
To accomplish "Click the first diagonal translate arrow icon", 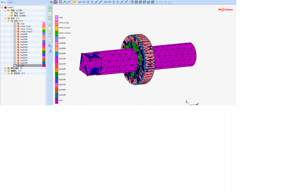I will [96, 2].
